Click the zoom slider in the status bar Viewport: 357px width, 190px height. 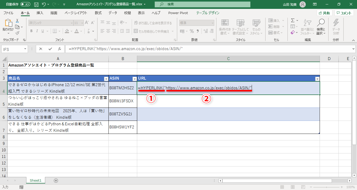point(327,187)
